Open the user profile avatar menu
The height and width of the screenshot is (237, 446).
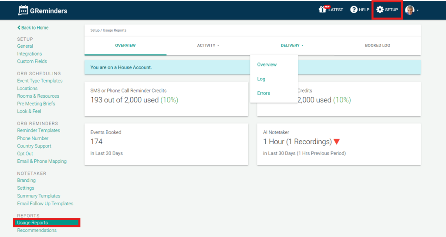410,10
